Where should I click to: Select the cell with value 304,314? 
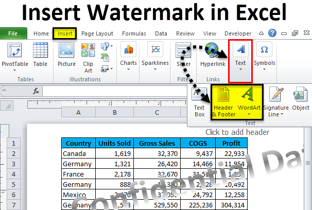231,205
